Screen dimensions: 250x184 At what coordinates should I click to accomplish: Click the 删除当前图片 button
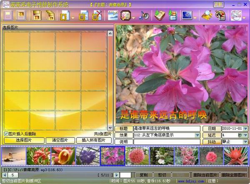(x=205, y=175)
